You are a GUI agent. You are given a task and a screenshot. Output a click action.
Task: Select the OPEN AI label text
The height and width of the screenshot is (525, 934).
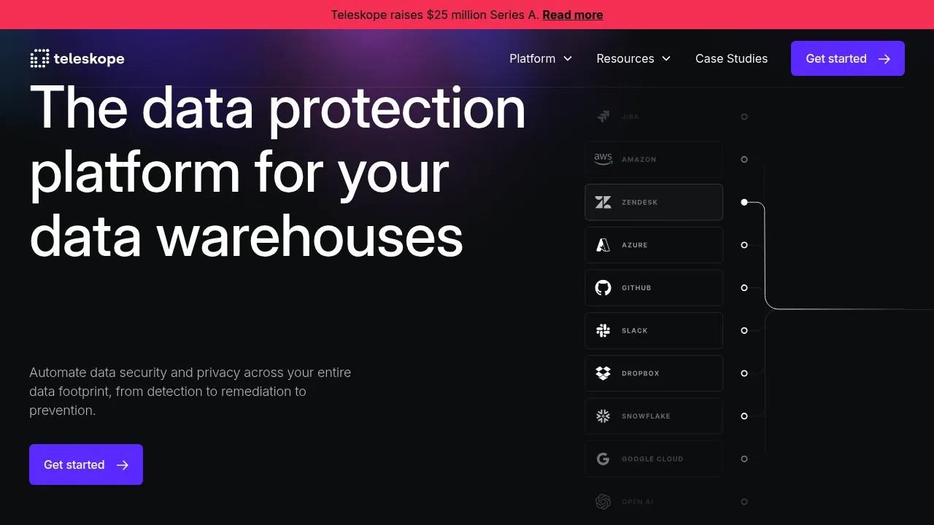[x=636, y=502]
